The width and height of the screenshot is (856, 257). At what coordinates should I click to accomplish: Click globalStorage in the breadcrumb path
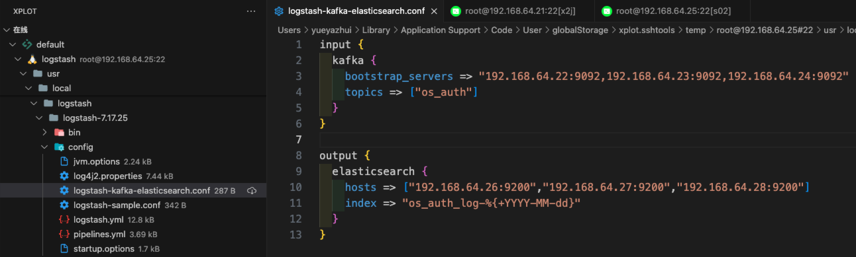coord(580,30)
